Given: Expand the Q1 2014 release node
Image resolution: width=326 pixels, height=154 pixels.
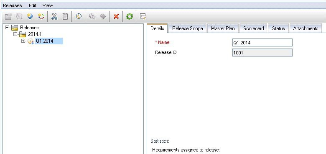Looking at the screenshot, I should (23, 41).
